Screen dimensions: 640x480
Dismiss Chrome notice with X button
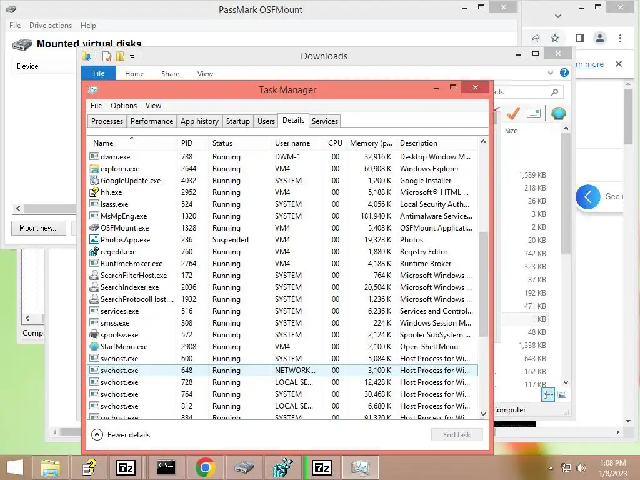click(619, 64)
